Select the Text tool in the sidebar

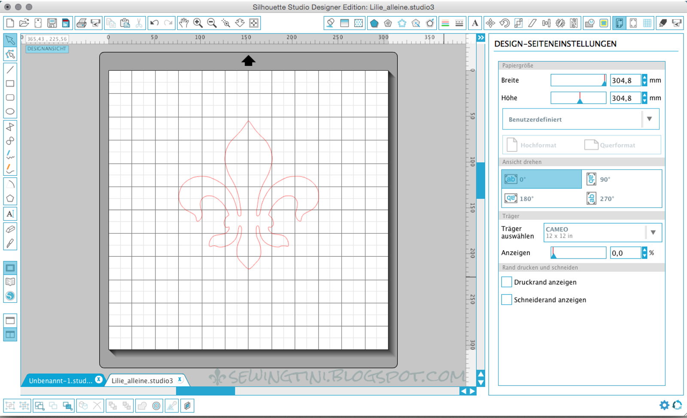(10, 214)
